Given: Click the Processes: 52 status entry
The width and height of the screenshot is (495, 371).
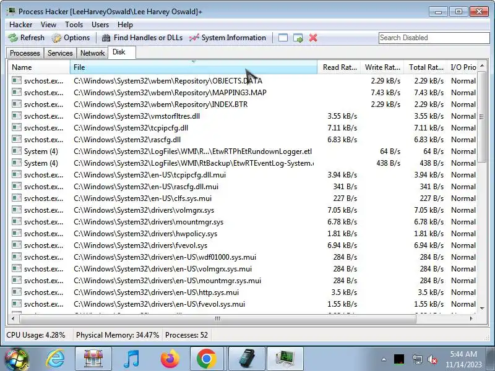Looking at the screenshot, I should click(x=186, y=335).
